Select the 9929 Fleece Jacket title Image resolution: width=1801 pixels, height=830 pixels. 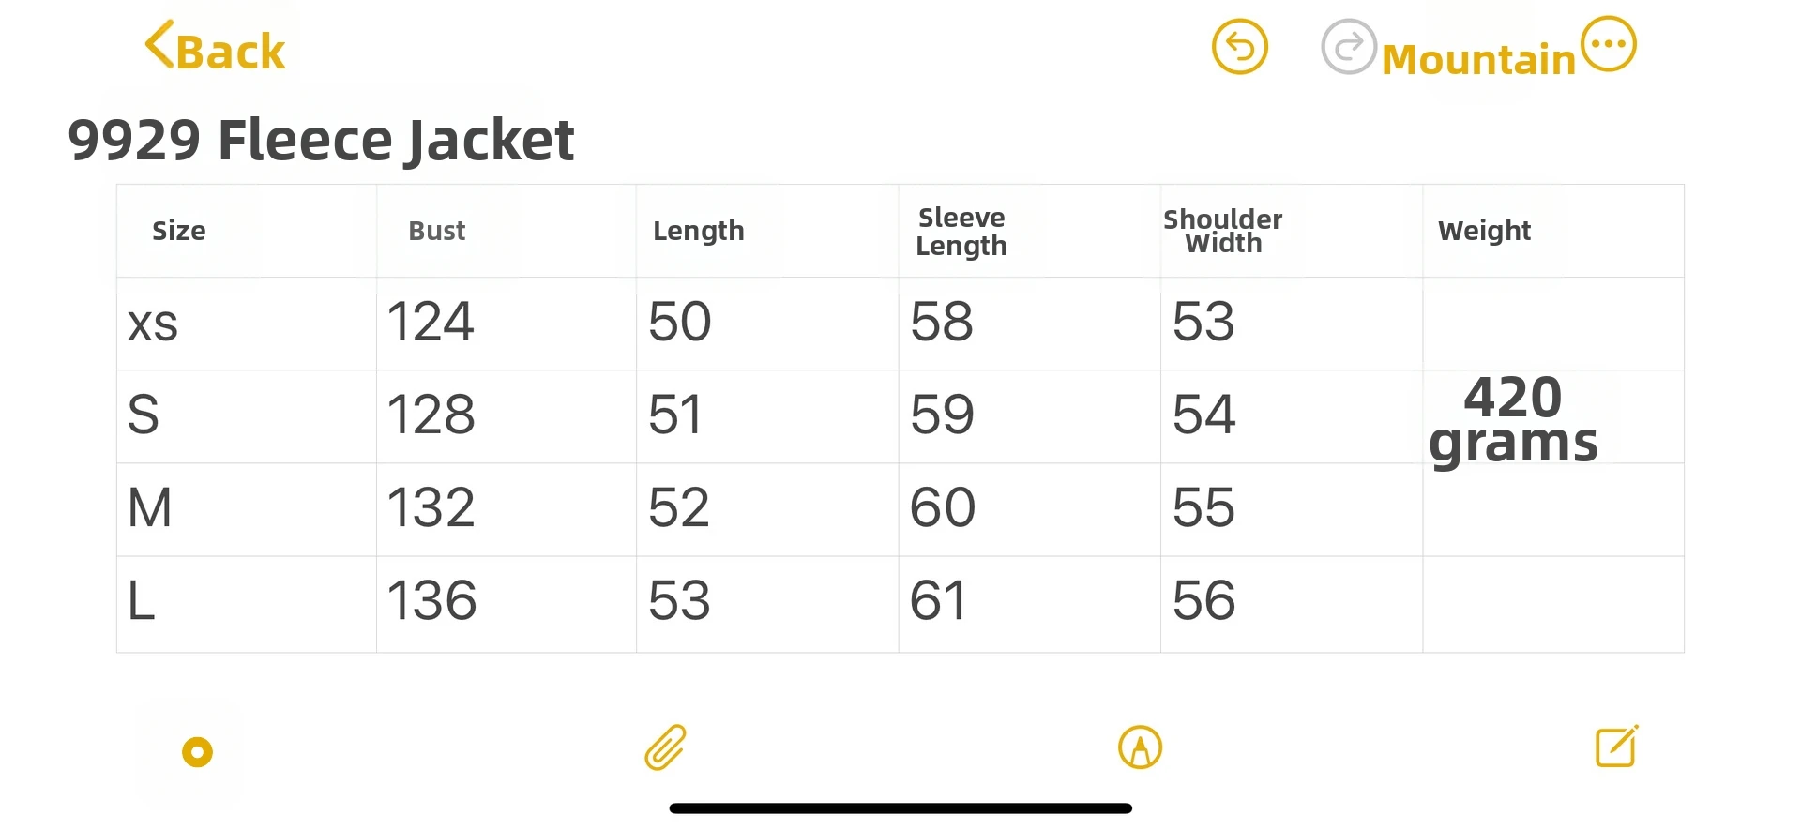pos(321,141)
